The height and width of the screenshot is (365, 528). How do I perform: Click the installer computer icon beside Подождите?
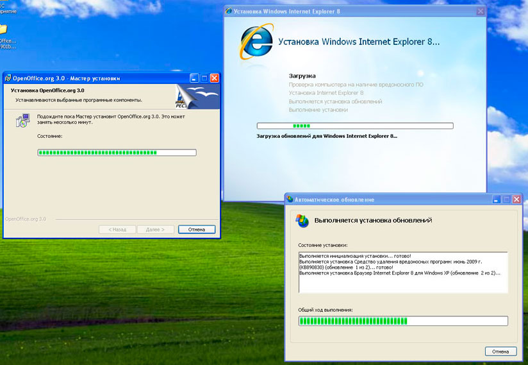[x=23, y=121]
